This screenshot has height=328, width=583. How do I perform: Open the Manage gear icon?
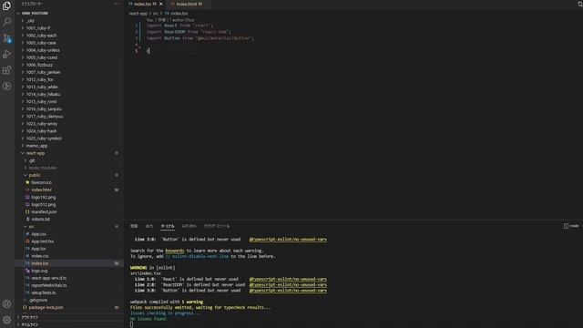tap(6, 320)
